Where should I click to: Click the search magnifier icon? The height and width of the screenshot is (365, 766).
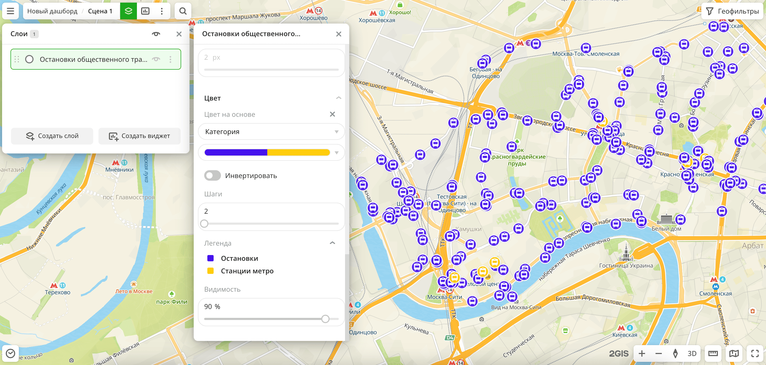[182, 11]
